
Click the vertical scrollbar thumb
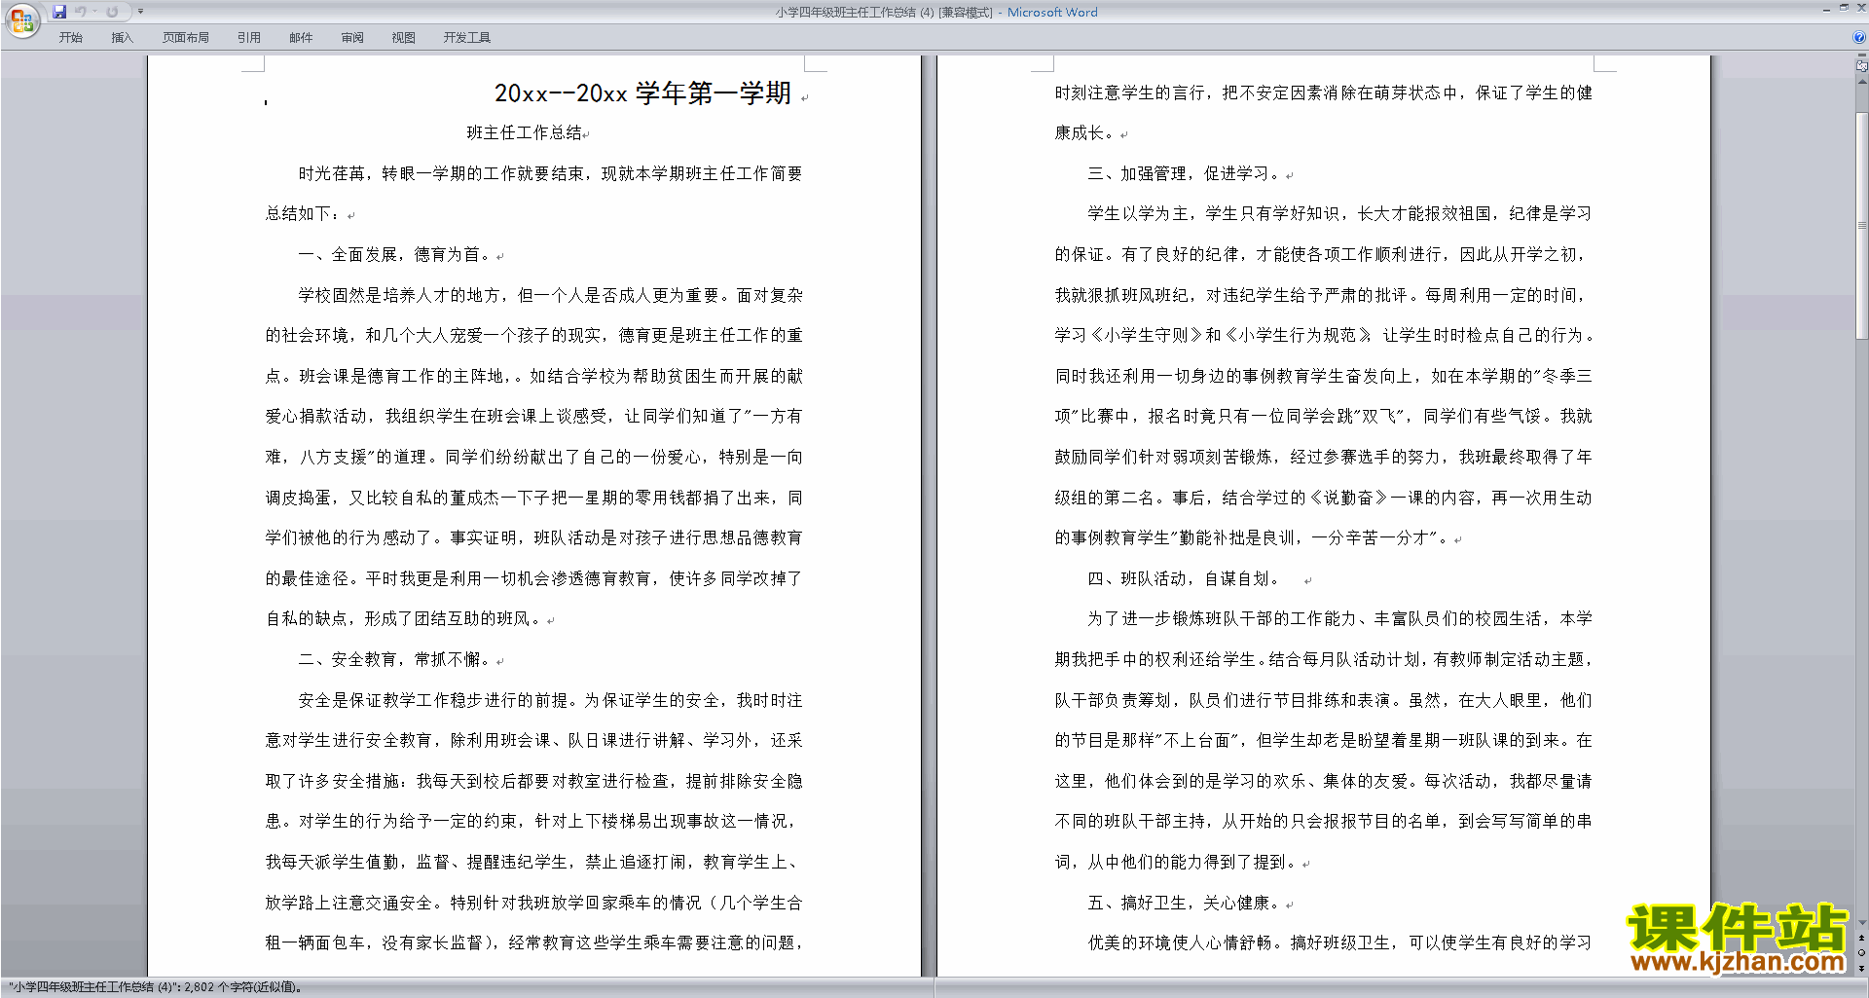click(1862, 226)
